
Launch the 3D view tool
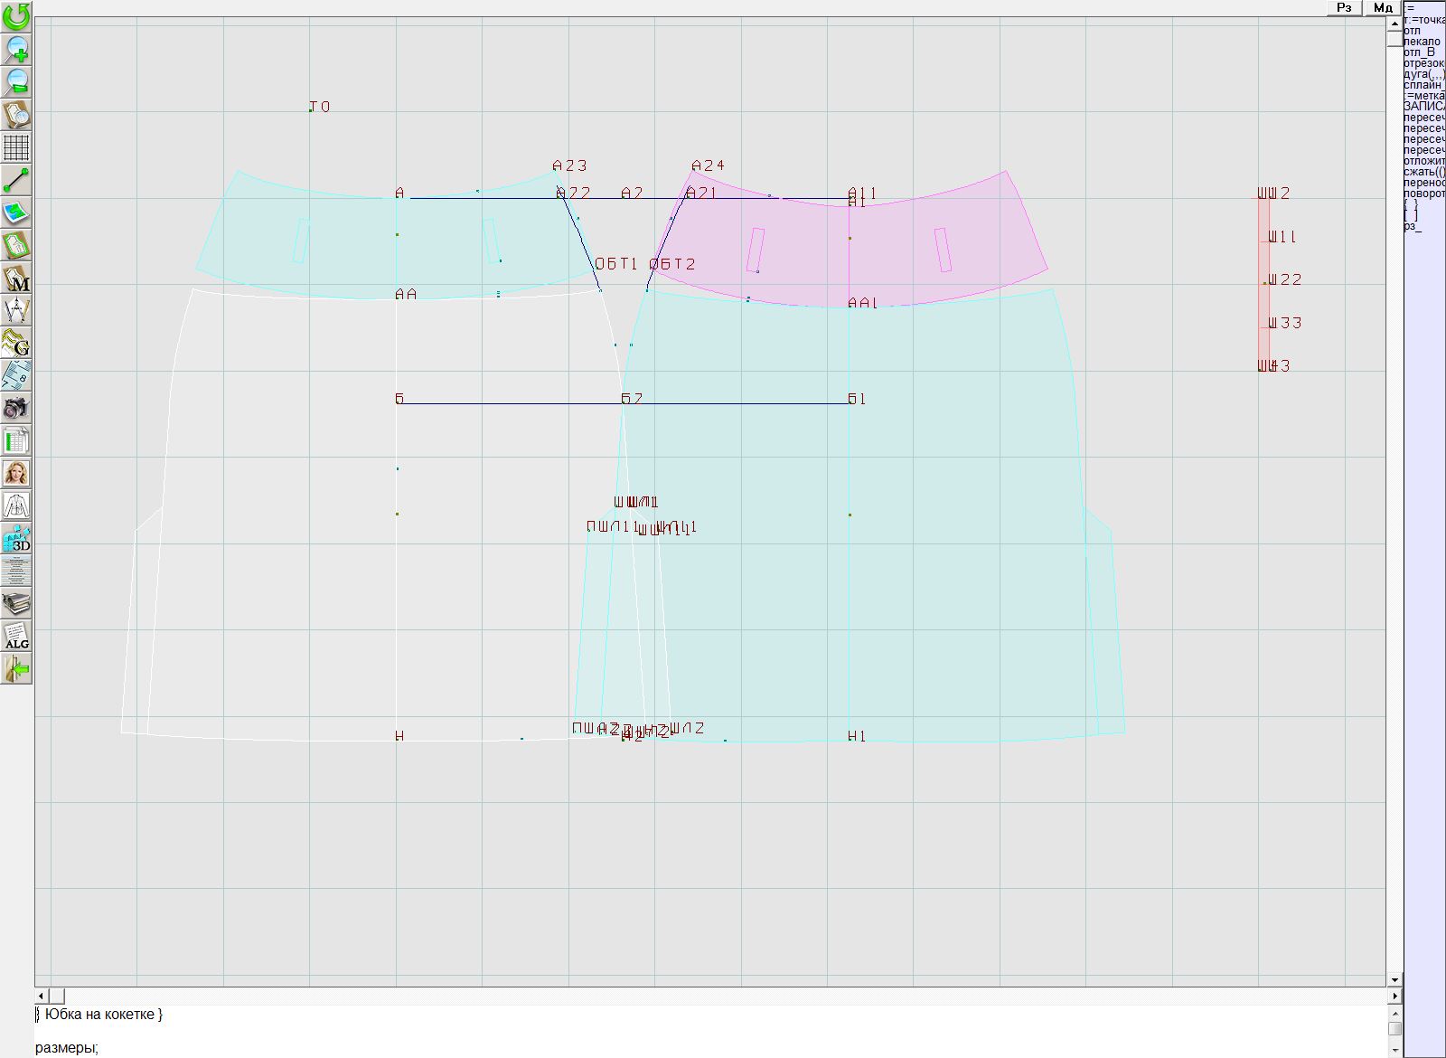click(16, 539)
